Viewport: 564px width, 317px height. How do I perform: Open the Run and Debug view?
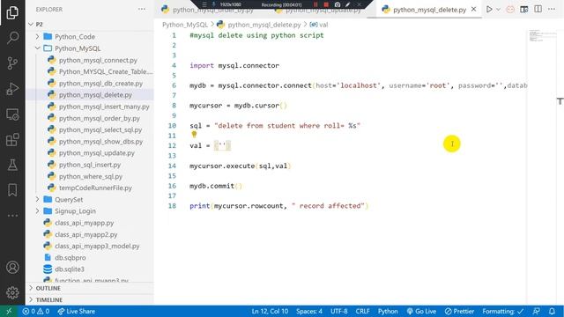point(12,89)
